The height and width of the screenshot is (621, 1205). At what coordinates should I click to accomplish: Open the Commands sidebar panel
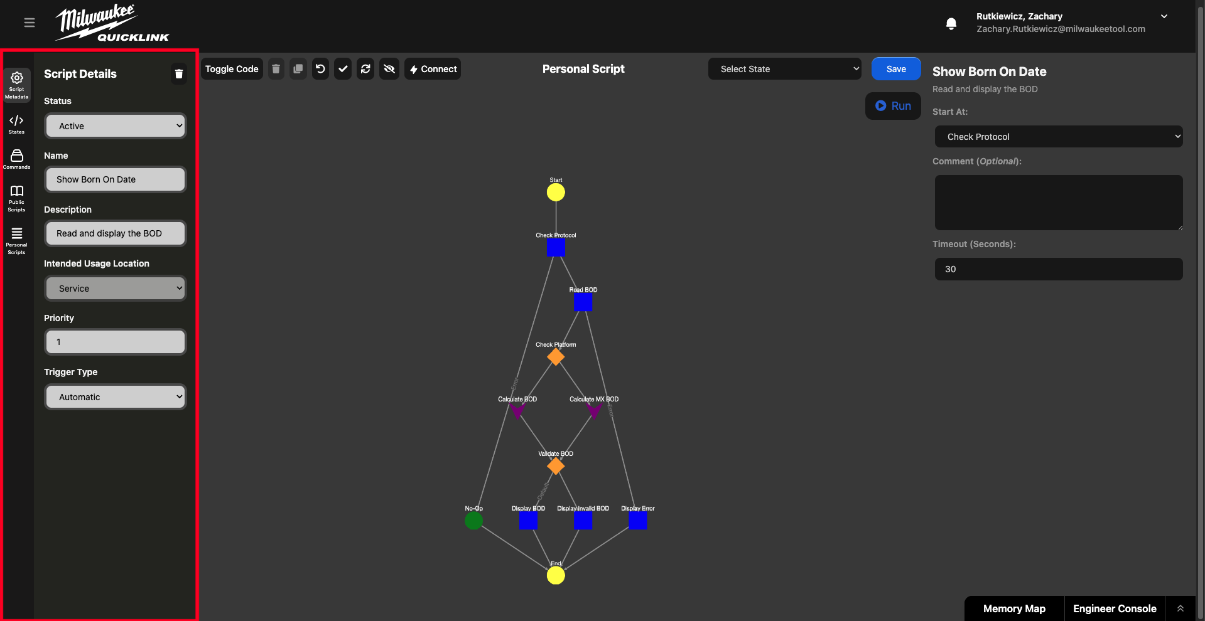coord(17,159)
